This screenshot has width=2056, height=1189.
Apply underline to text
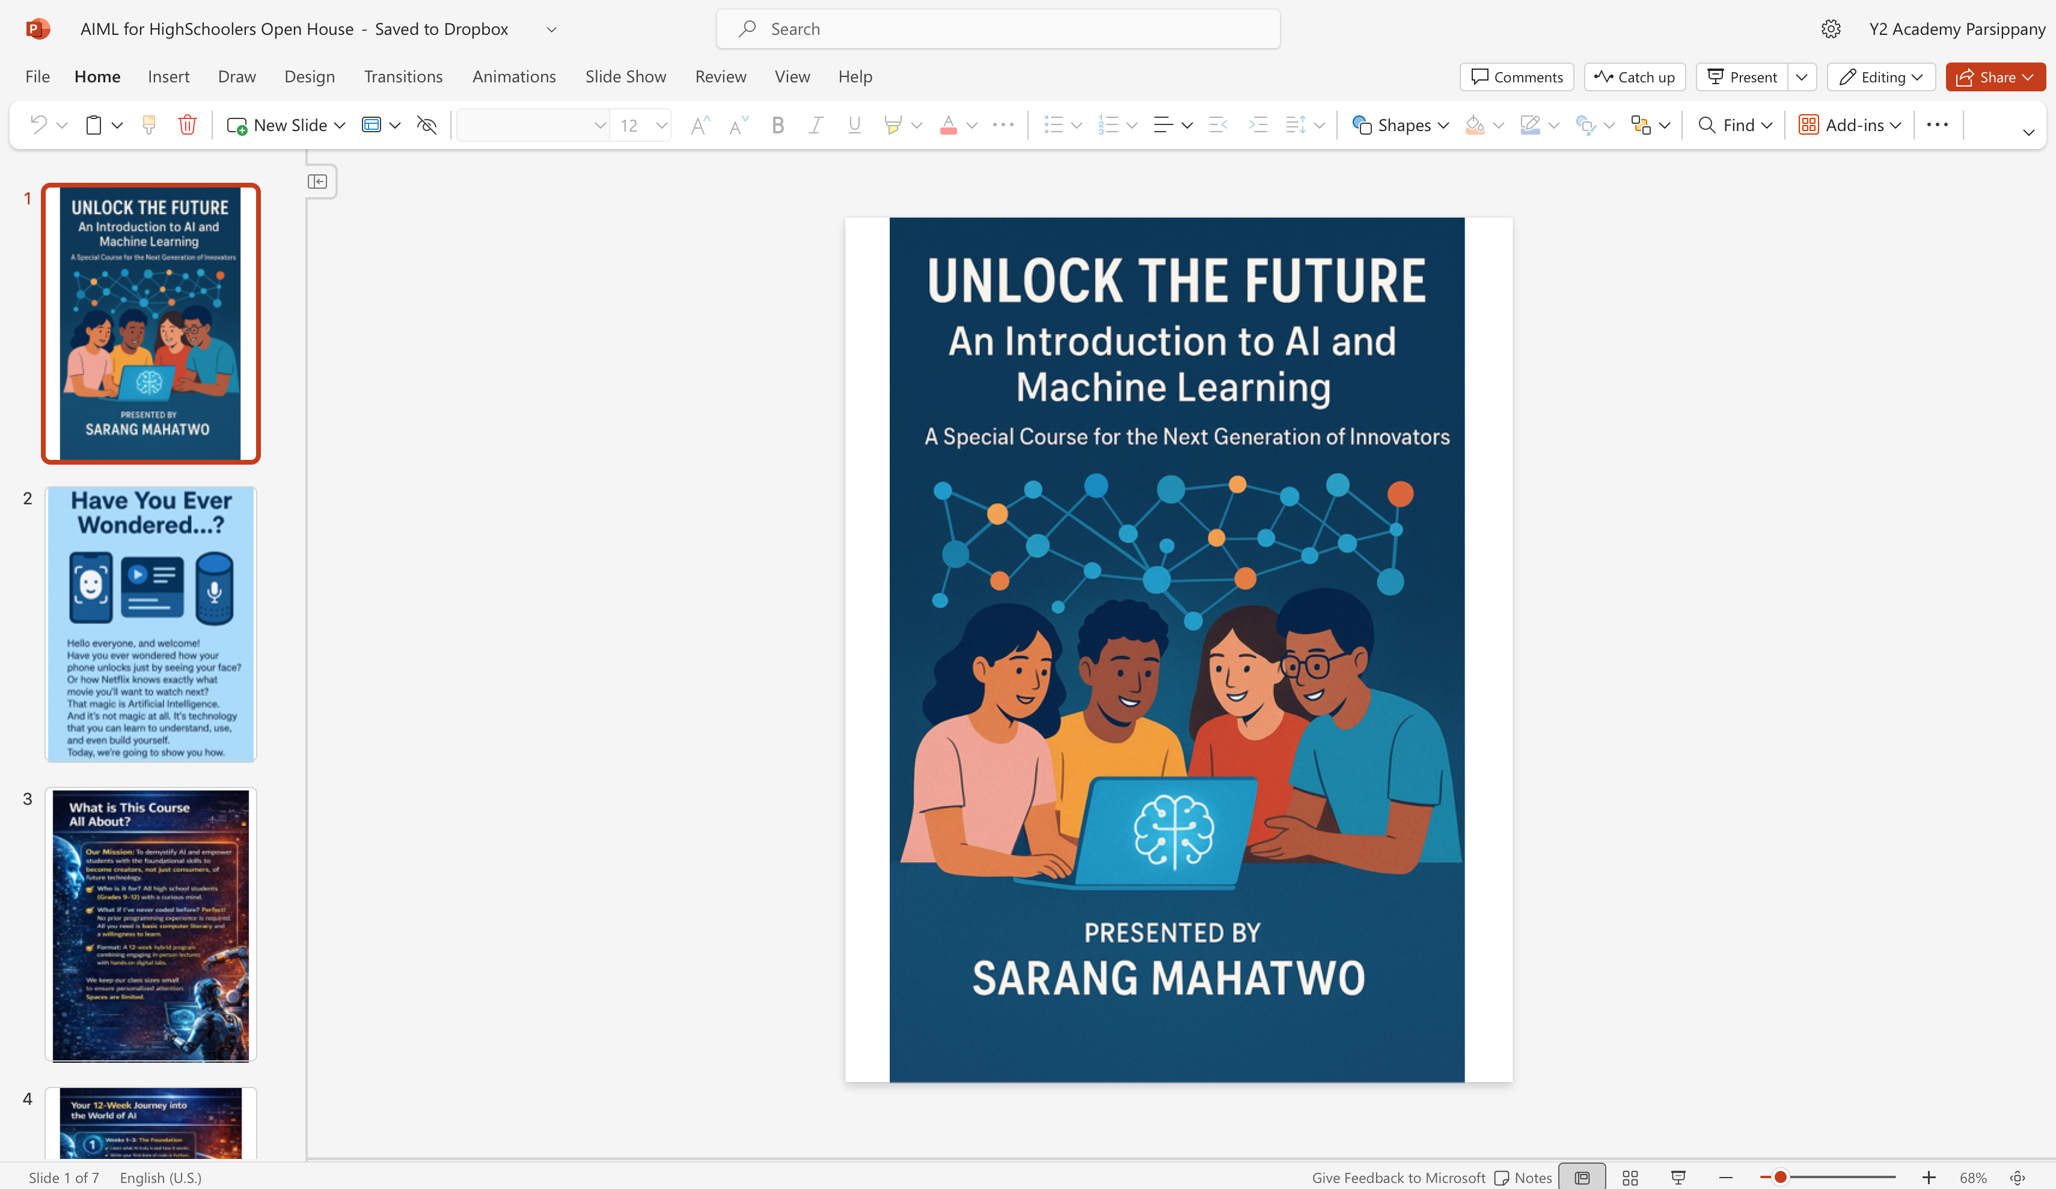click(854, 125)
